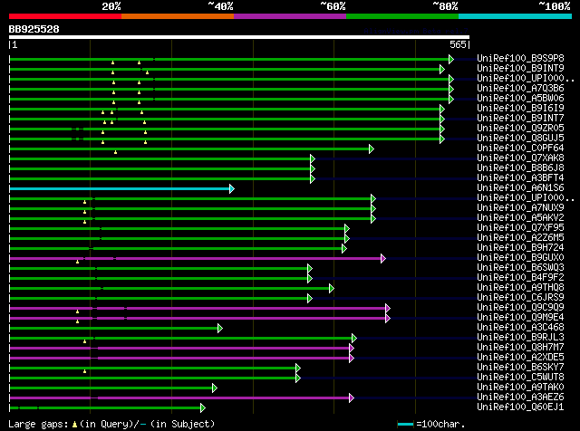580x431 pixels.
Task: Open the UniRef100_A3BFT4 hit label
Action: [520, 178]
